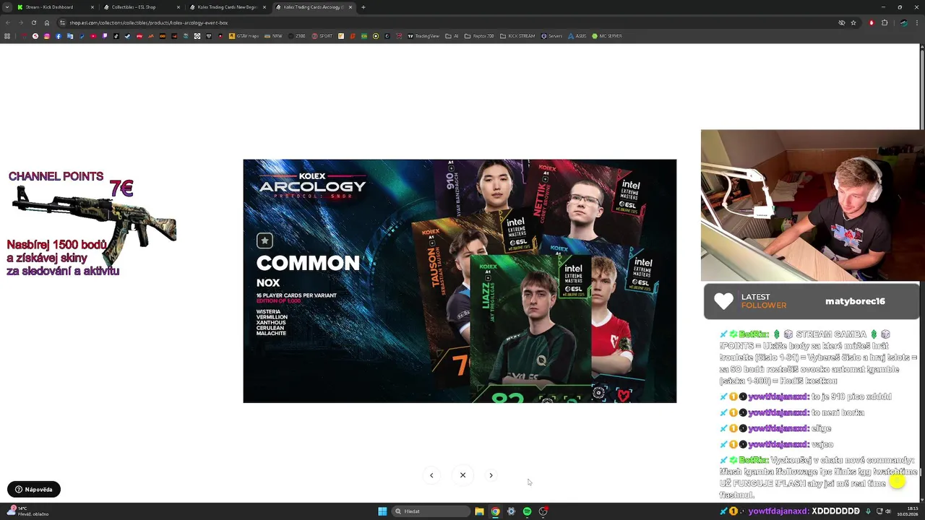This screenshot has width=925, height=520.
Task: Open the Chrome profile avatar
Action: click(903, 22)
